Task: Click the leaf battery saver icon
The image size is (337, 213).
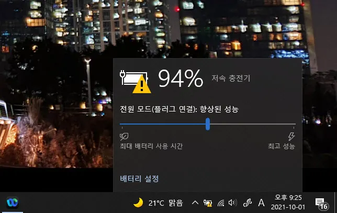Action: (124, 136)
